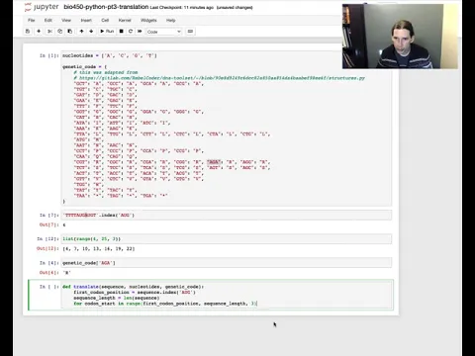Click inside the def translate function cell

pos(227,295)
